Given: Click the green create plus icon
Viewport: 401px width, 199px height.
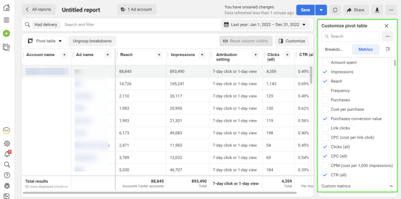Looking at the screenshot, I should coord(6,33).
